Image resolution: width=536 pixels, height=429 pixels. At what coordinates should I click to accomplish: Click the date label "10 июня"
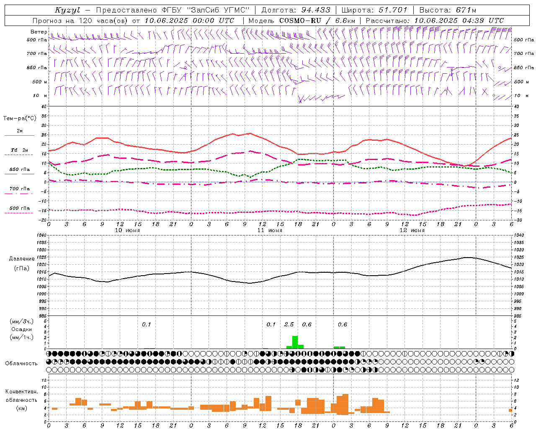coord(127,230)
